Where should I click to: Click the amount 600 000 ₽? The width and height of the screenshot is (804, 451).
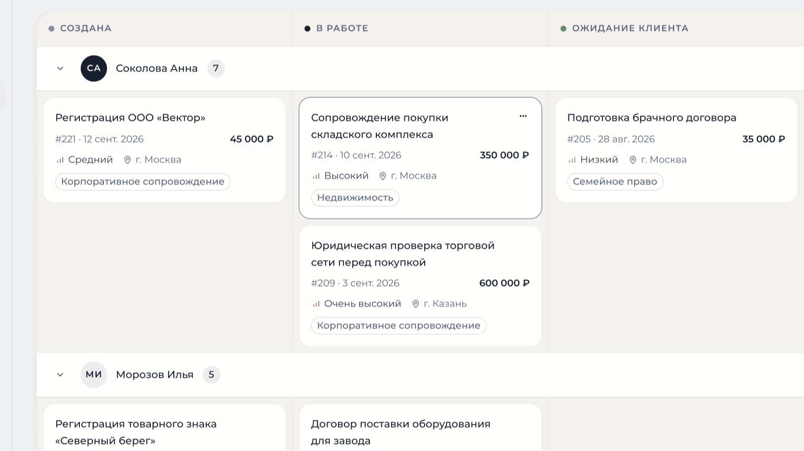coord(504,284)
